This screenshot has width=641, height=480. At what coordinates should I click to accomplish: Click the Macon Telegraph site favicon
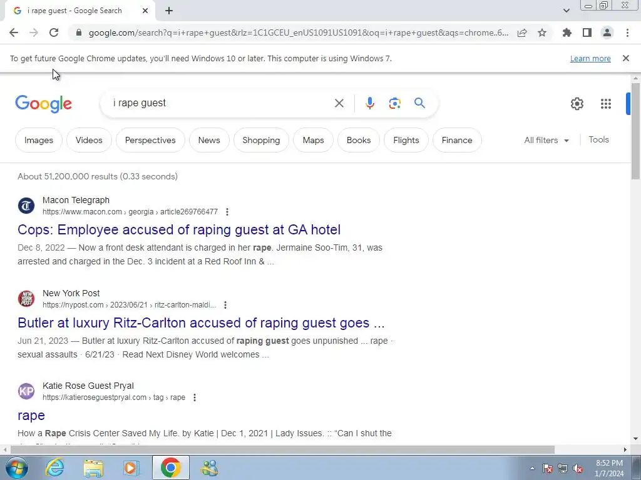pyautogui.click(x=26, y=206)
